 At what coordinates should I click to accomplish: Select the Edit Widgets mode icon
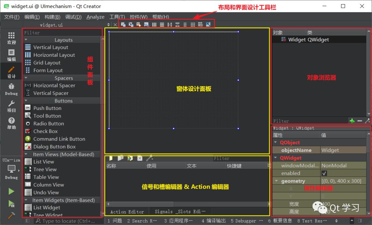pyautogui.click(x=124, y=24)
